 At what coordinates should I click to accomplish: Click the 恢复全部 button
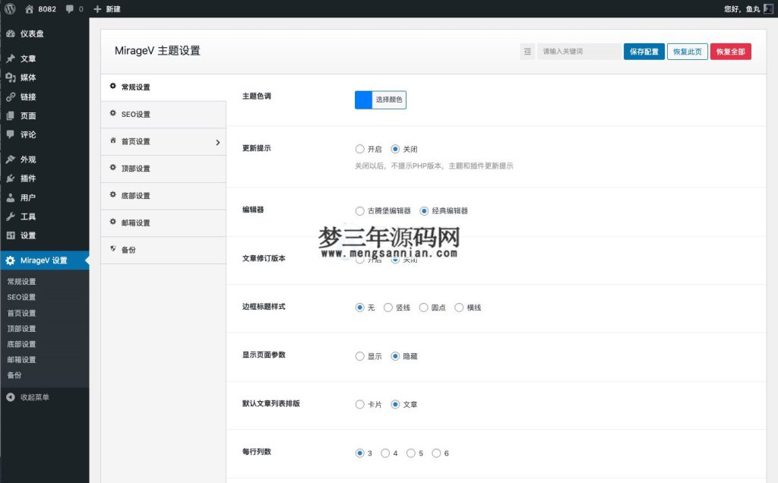pos(730,50)
